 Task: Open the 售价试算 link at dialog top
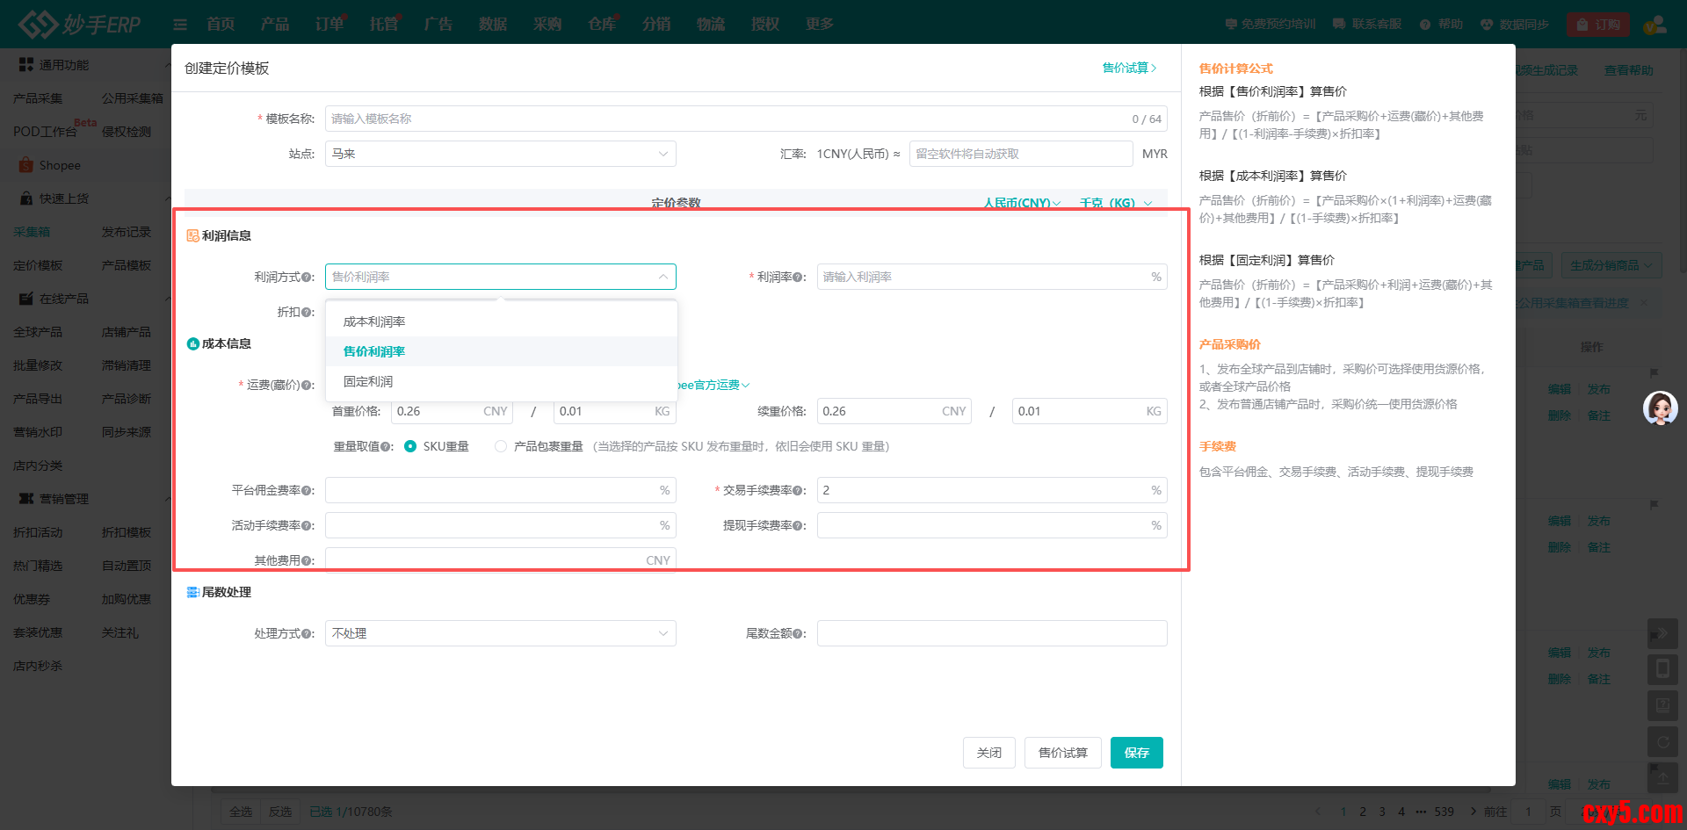pos(1129,68)
